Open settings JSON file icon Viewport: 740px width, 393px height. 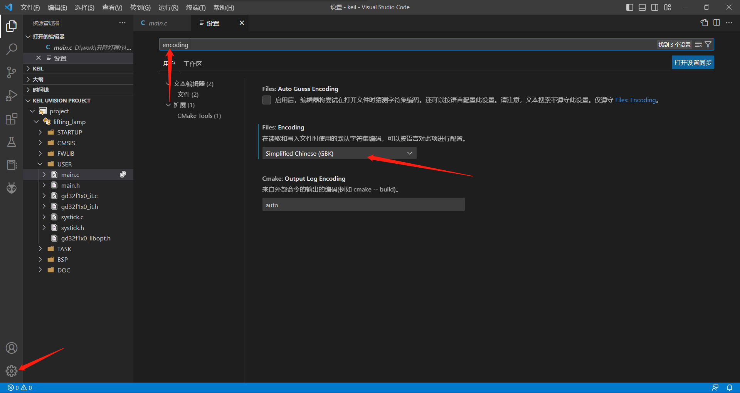pos(704,23)
